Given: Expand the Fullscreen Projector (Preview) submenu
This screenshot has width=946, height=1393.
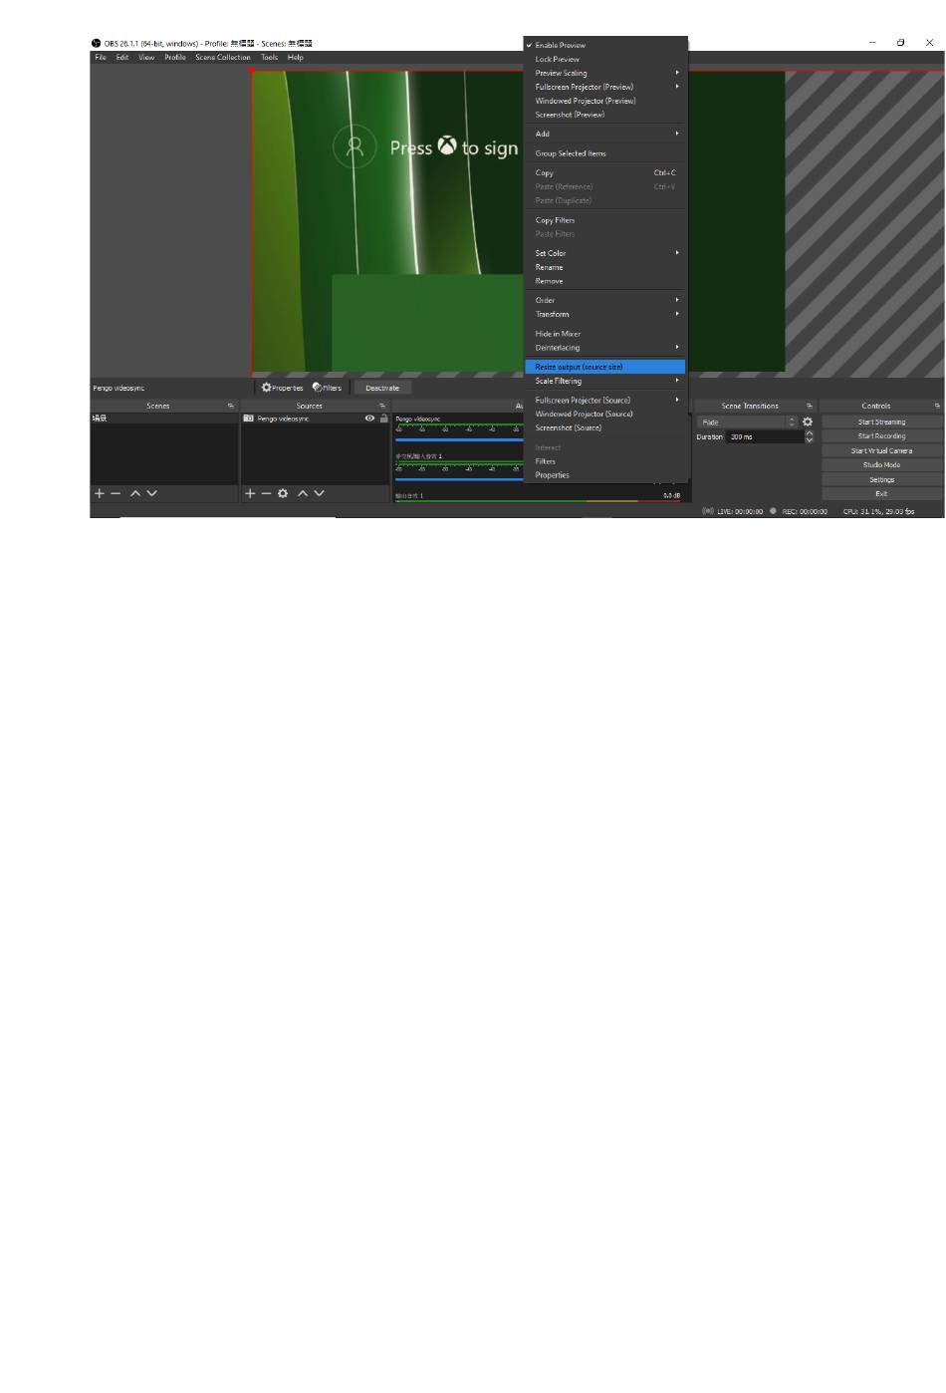Looking at the screenshot, I should click(605, 87).
